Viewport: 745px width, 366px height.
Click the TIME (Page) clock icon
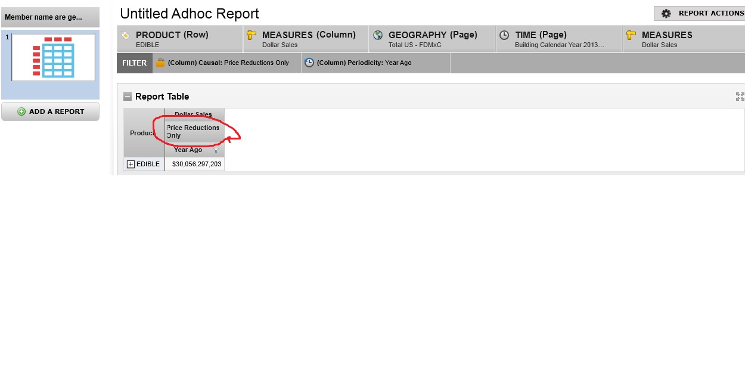click(x=504, y=35)
